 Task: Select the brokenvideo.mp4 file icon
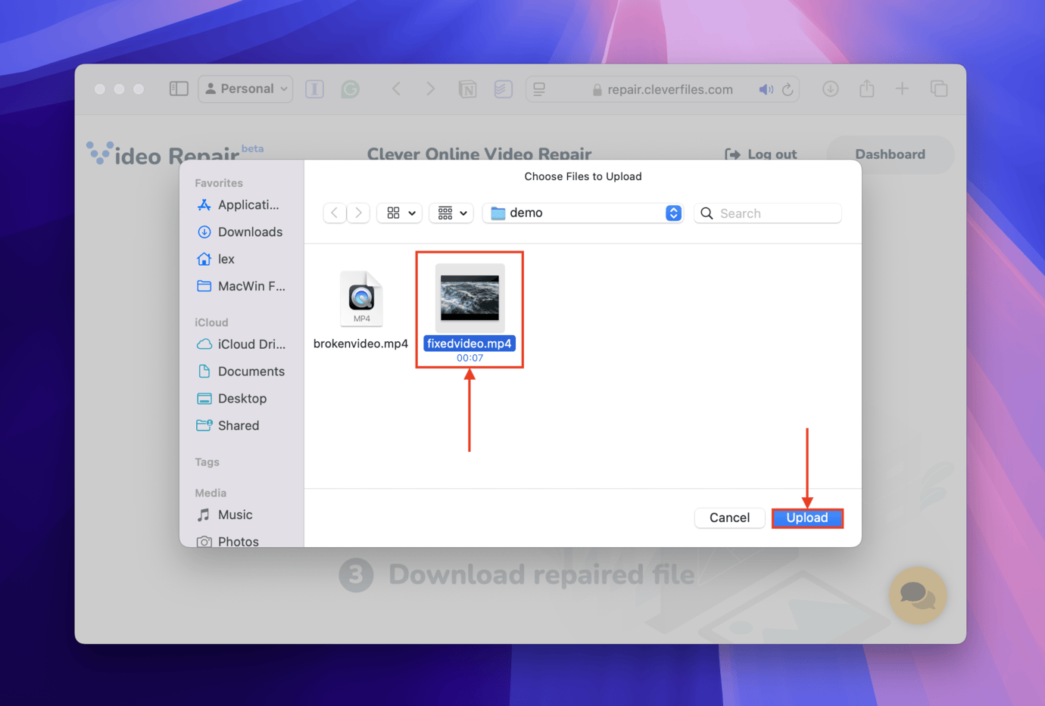point(362,298)
